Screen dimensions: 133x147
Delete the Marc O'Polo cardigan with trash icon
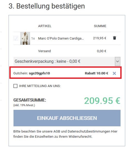point(115,38)
